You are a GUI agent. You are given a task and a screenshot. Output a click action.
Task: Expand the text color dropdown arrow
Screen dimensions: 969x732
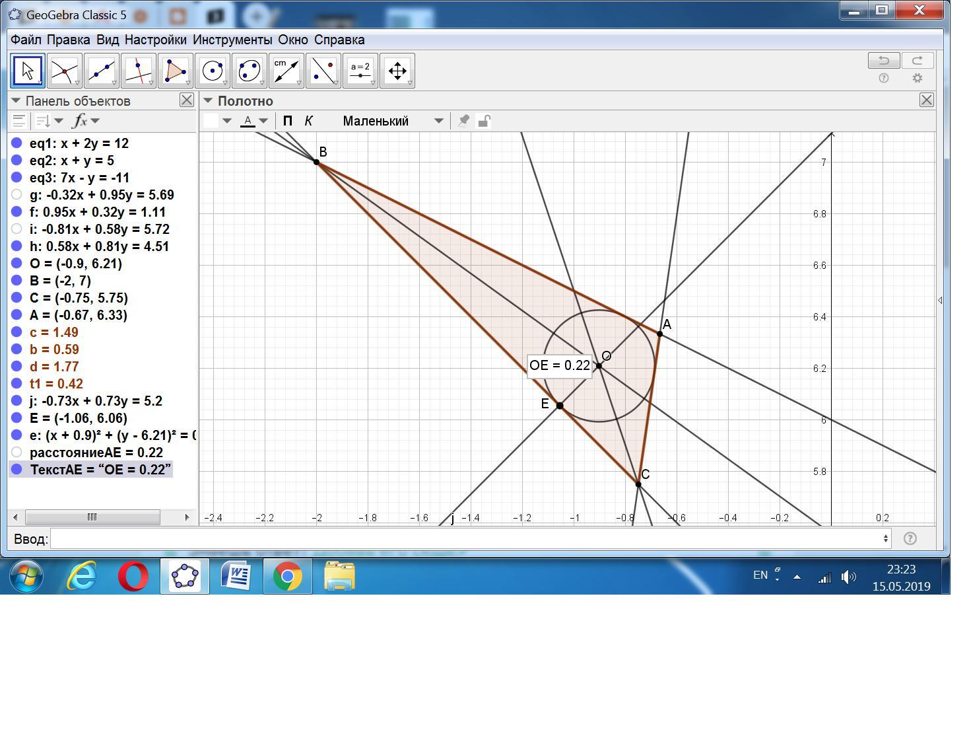pyautogui.click(x=263, y=121)
